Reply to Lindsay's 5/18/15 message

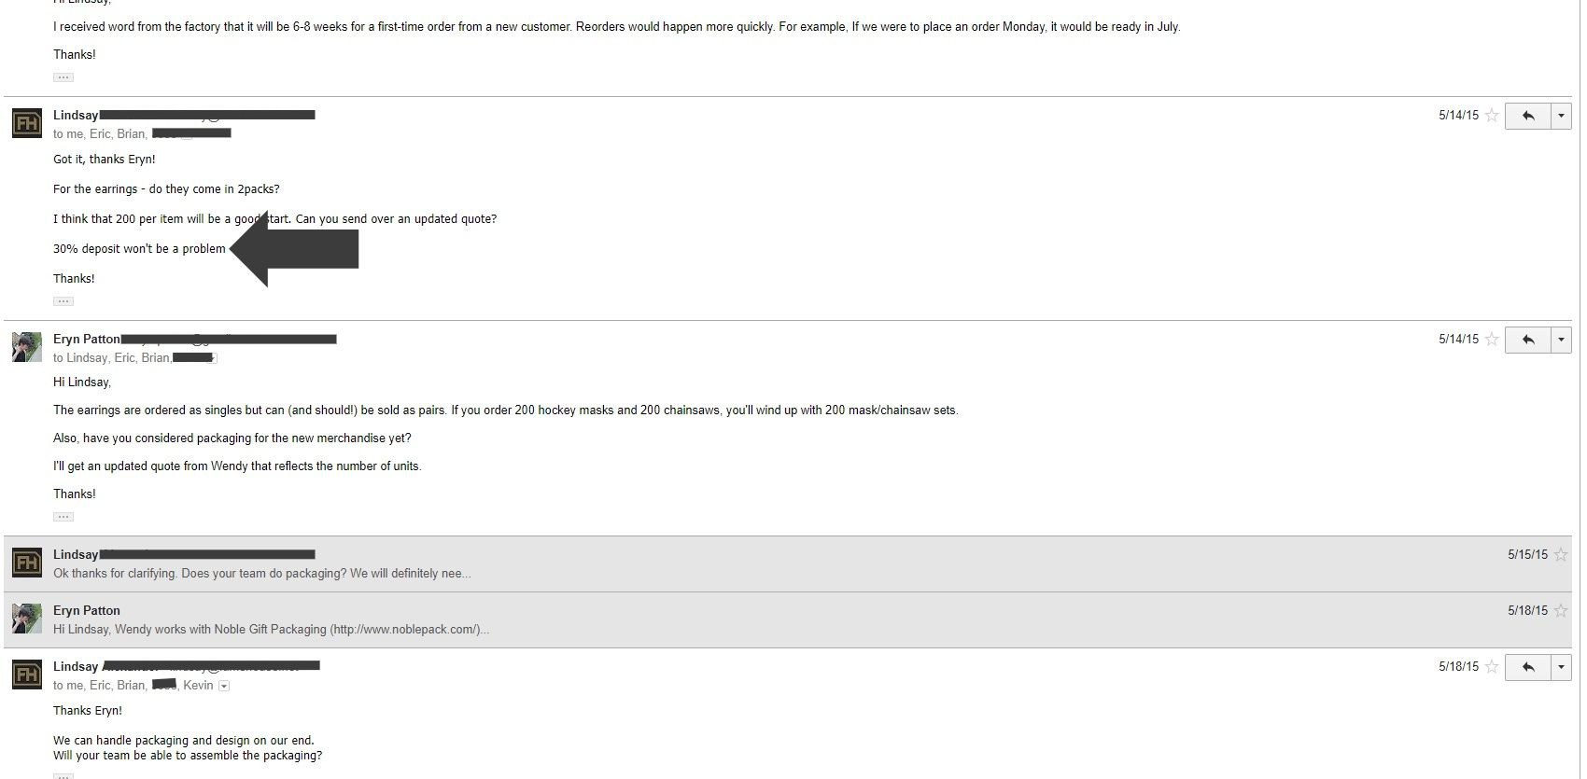click(x=1528, y=667)
